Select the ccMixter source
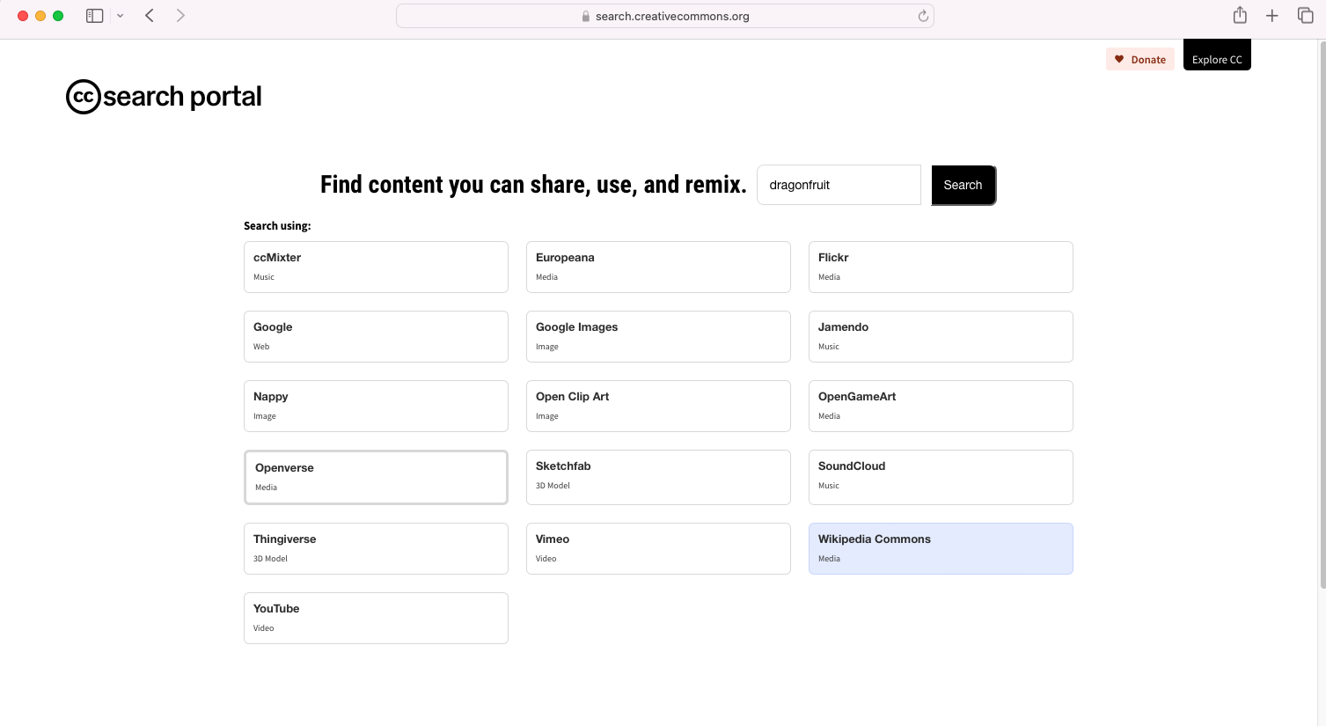 pos(376,267)
